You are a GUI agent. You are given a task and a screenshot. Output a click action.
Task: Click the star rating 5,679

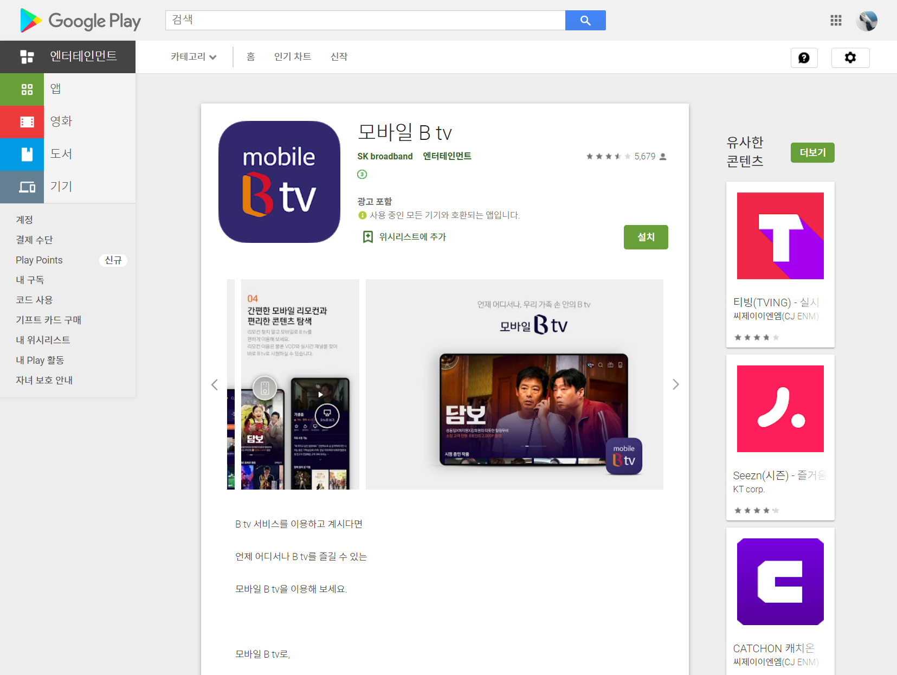[626, 156]
